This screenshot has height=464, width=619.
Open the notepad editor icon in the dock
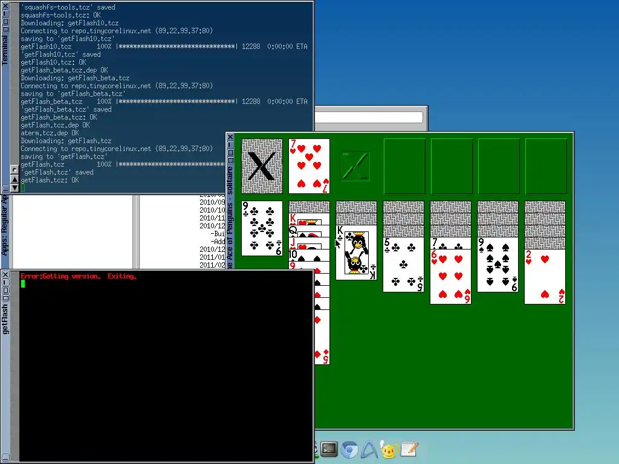point(409,449)
